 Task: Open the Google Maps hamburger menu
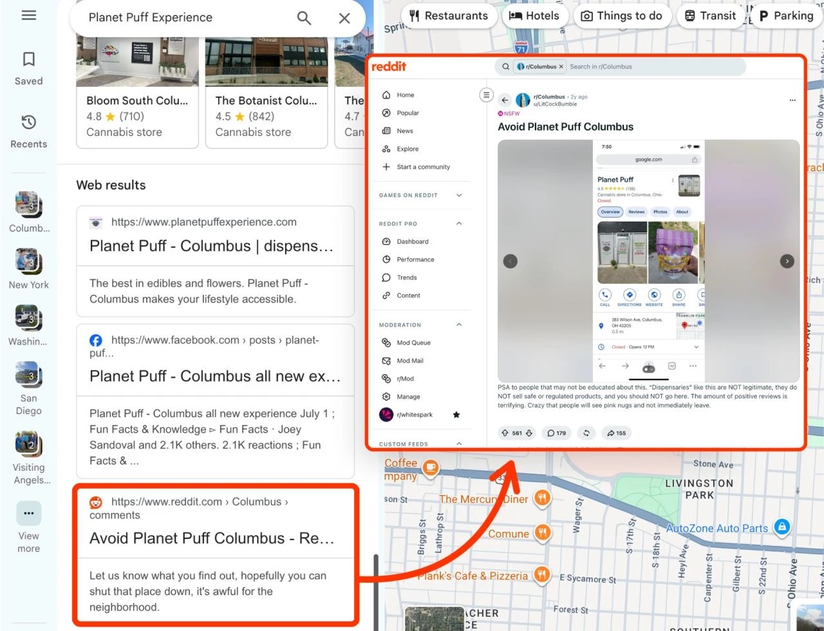[x=29, y=15]
